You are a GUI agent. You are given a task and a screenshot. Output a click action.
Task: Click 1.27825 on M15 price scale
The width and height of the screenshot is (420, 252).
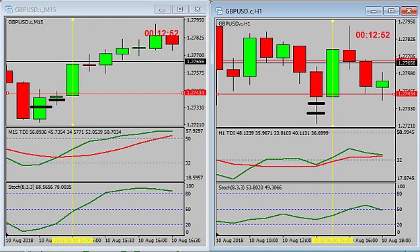[x=196, y=38]
